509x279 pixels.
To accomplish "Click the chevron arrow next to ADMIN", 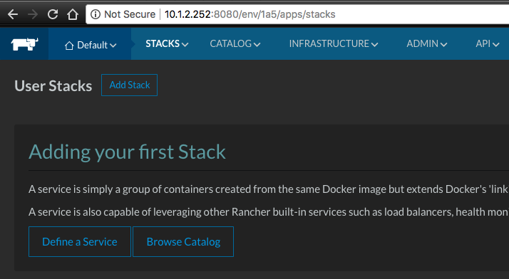I will click(443, 45).
